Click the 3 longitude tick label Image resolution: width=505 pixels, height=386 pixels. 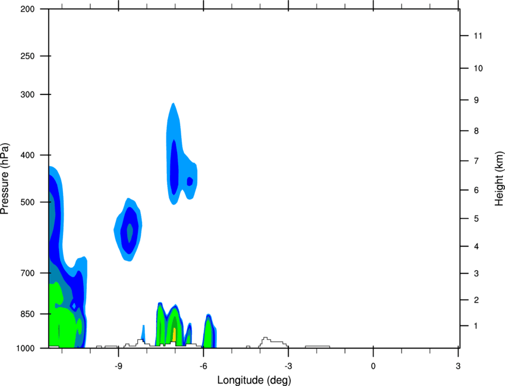pos(458,366)
